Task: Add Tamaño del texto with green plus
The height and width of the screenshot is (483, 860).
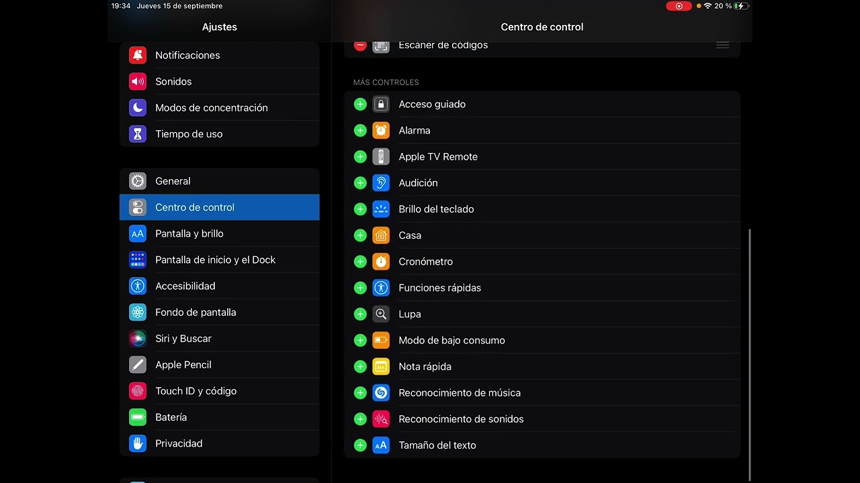Action: [360, 445]
